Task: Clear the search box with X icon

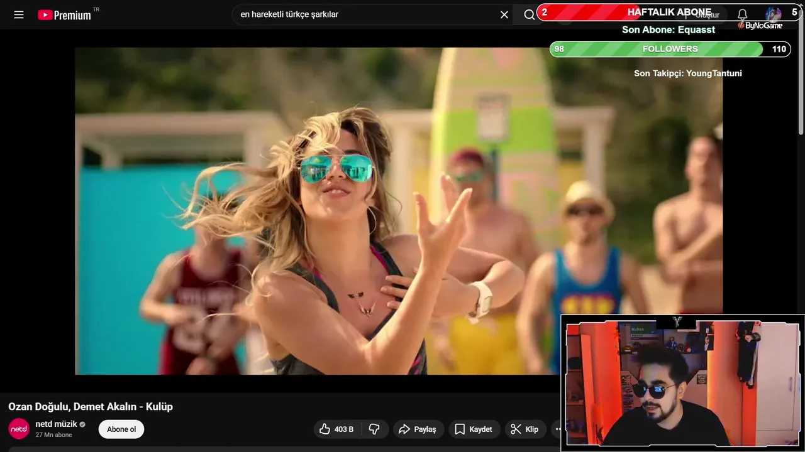Action: pyautogui.click(x=504, y=14)
